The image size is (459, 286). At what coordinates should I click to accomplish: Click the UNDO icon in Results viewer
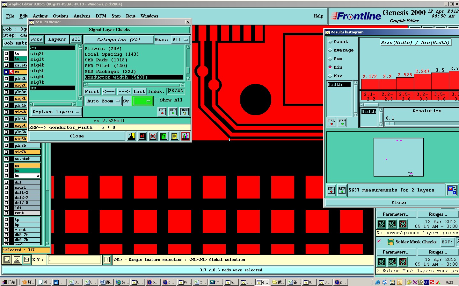tap(185, 112)
